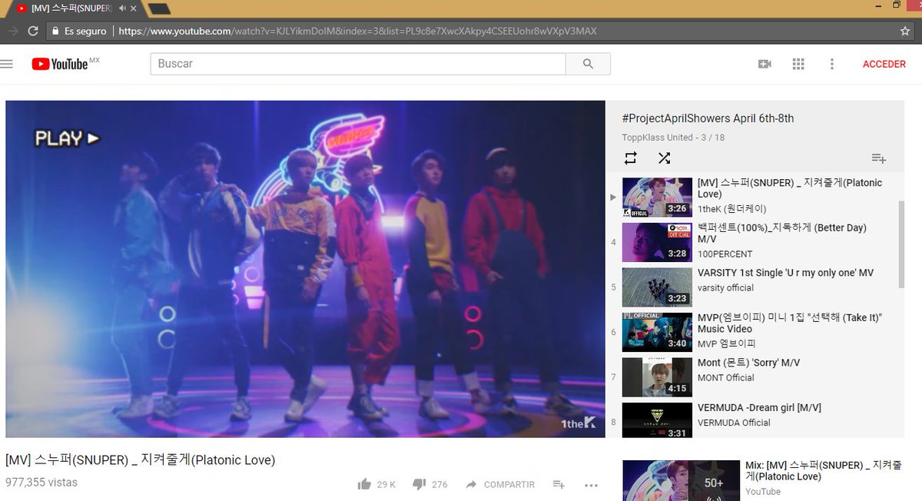922x501 pixels.
Task: Click channel name MONT Official
Action: [x=725, y=378]
